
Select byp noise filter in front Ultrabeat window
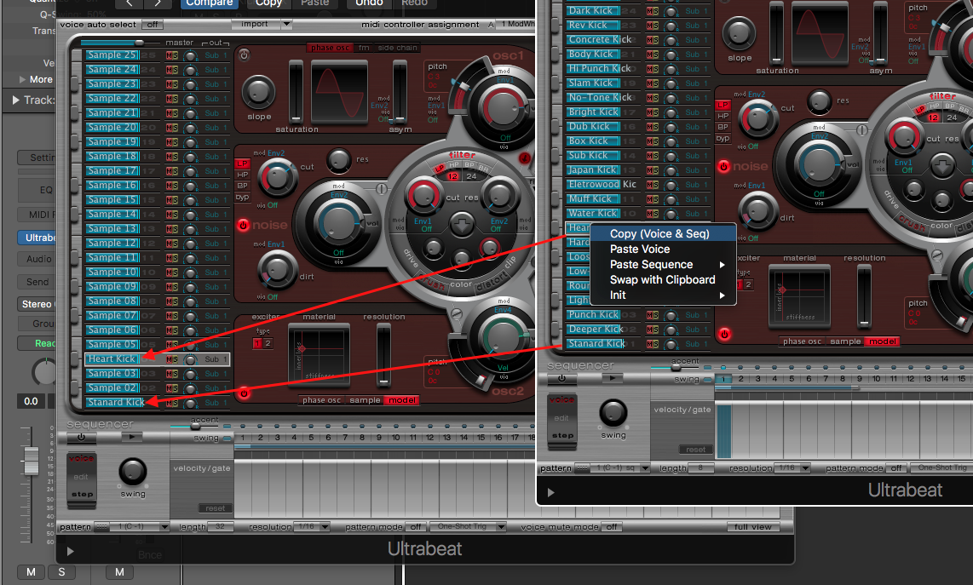pos(723,138)
